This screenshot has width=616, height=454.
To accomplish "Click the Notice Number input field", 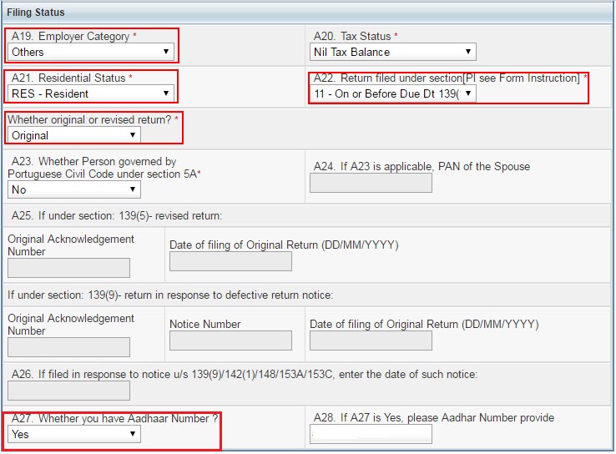I will tap(230, 340).
